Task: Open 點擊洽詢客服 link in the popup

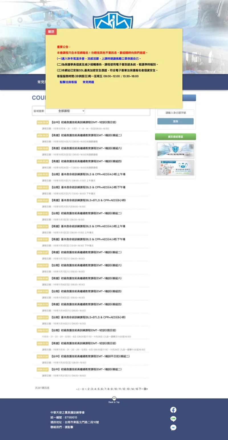Action: [68, 82]
